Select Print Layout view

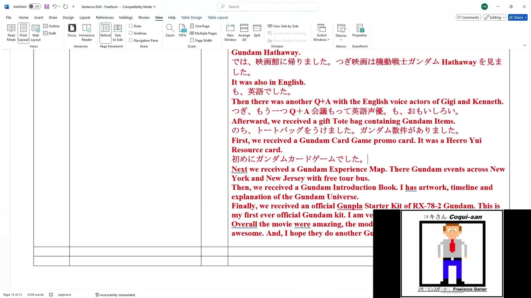click(23, 33)
